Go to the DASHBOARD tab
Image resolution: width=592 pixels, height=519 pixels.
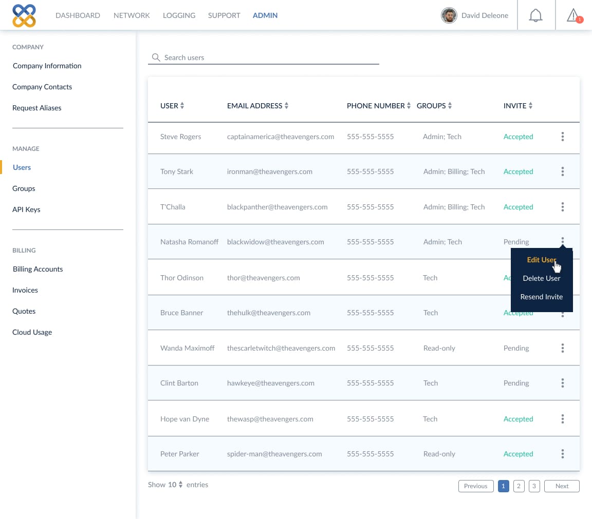click(78, 15)
